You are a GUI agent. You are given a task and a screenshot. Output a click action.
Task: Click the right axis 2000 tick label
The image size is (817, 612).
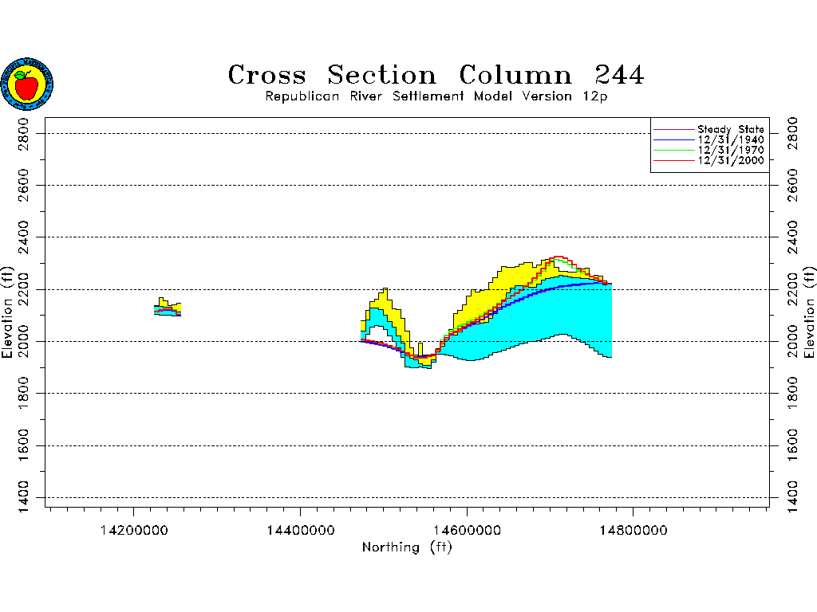click(x=792, y=341)
